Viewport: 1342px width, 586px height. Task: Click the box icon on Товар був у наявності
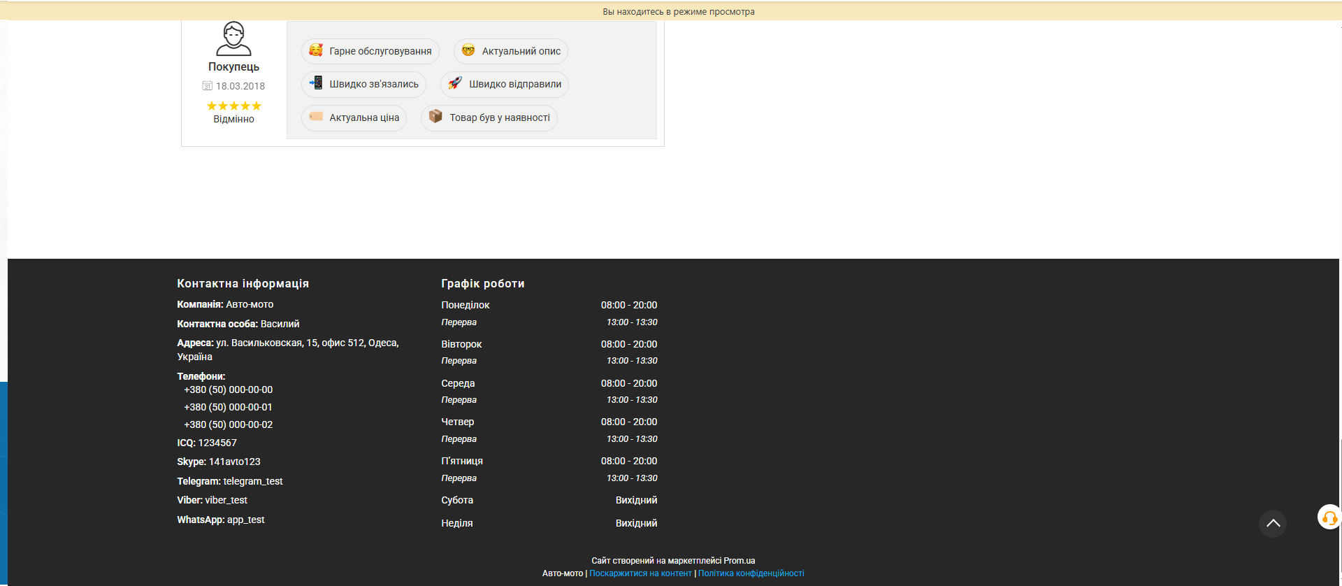435,117
